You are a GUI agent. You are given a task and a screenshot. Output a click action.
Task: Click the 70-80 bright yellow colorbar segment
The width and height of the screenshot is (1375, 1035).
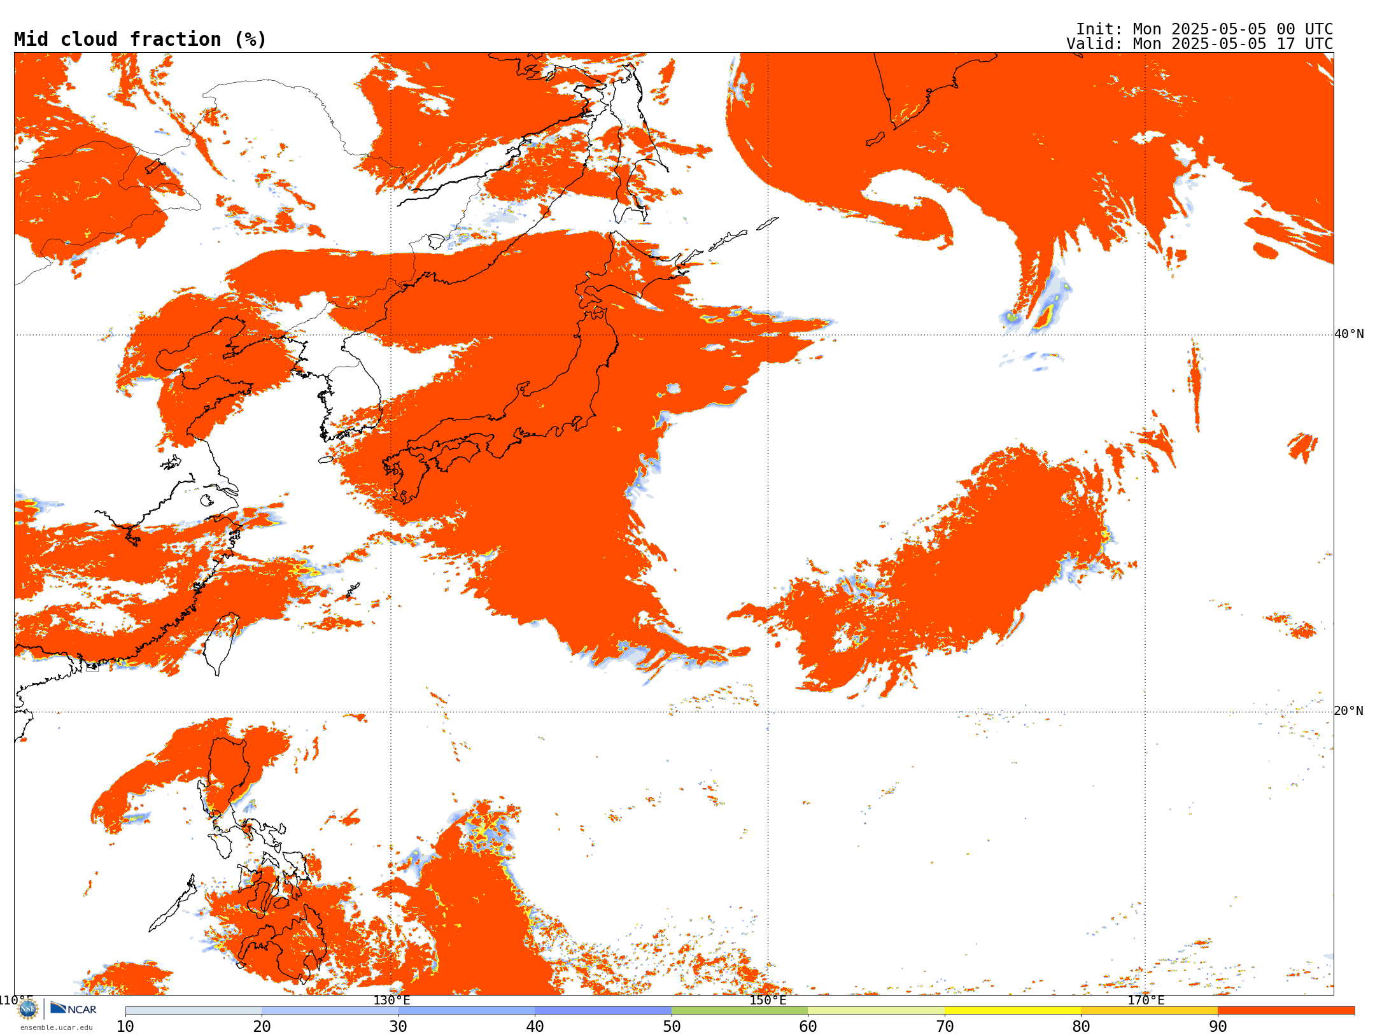tap(1013, 1011)
